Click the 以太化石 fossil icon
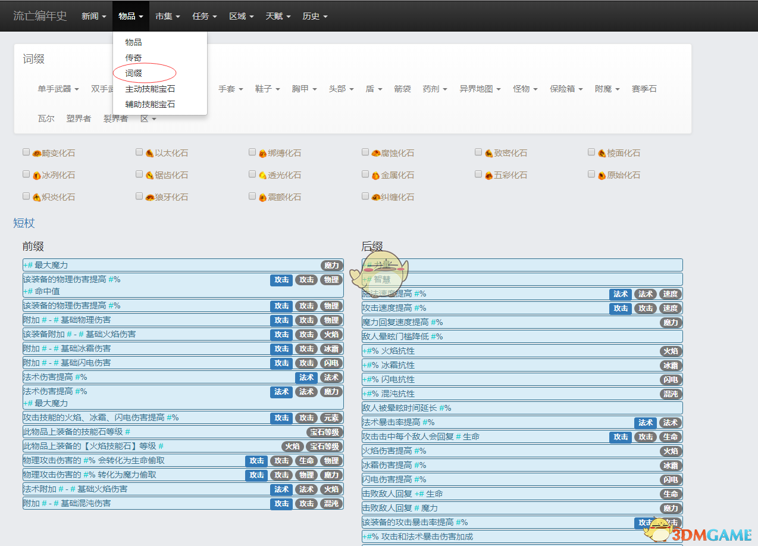 (150, 153)
